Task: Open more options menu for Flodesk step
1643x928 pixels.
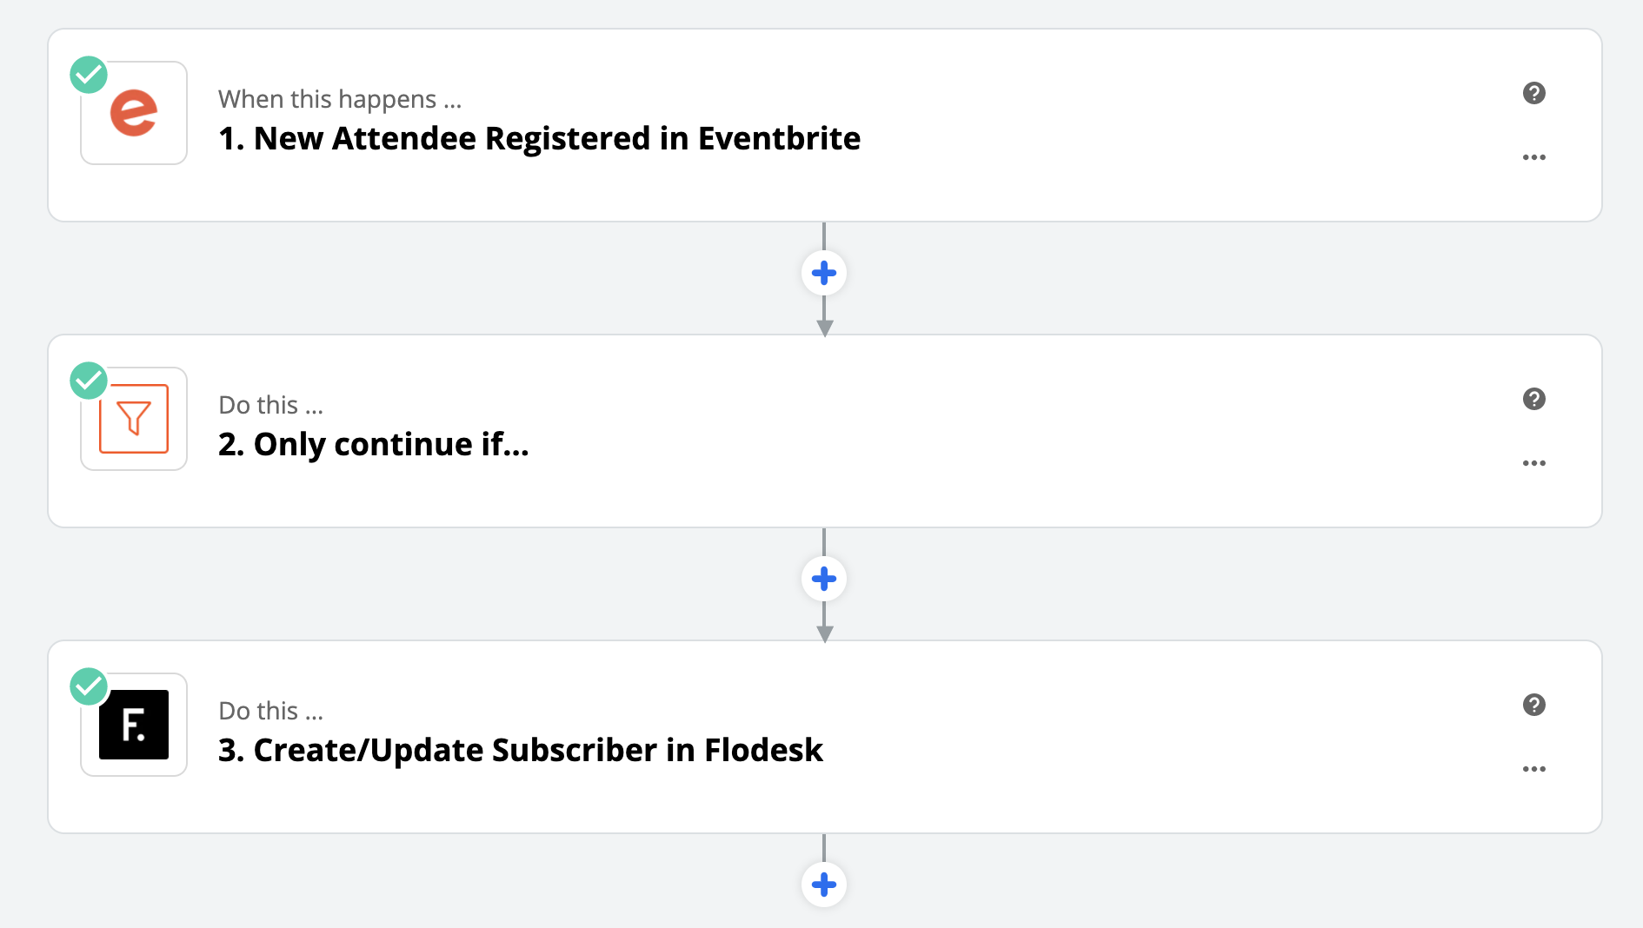Action: pyautogui.click(x=1534, y=769)
